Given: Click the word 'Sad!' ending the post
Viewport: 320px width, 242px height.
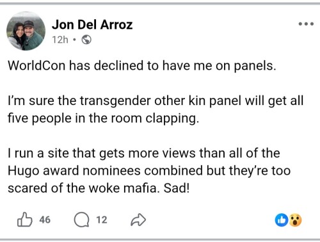Looking at the screenshot, I should click(177, 188).
